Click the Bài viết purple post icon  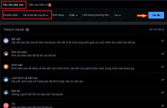coord(6,41)
